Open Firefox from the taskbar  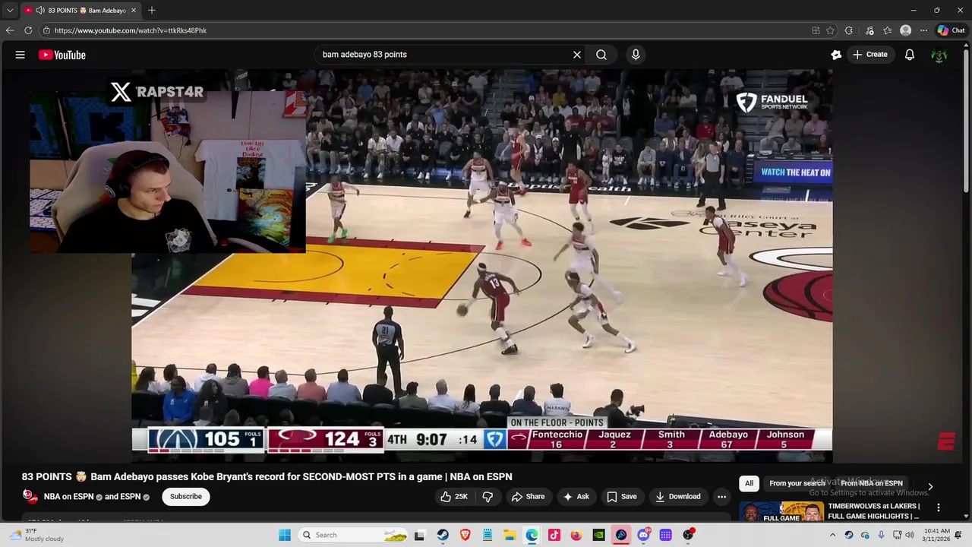(x=576, y=535)
